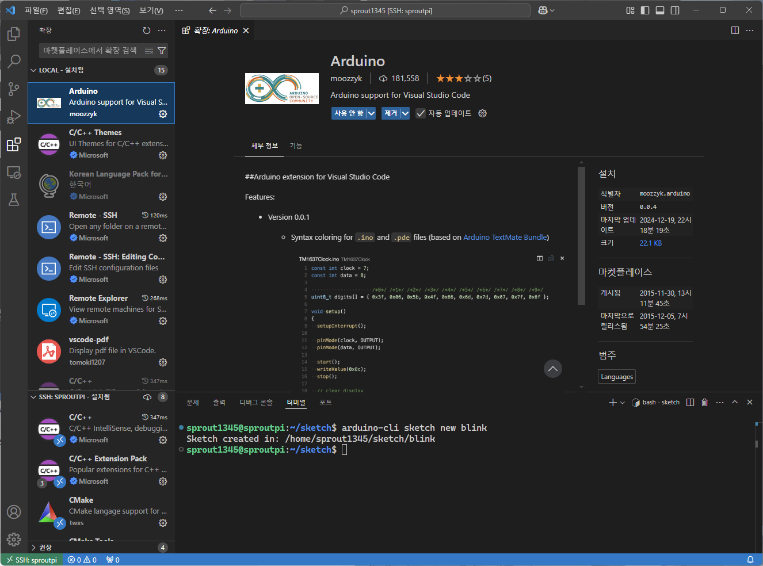Open the Problems panel tab
The image size is (763, 566).
pyautogui.click(x=193, y=402)
